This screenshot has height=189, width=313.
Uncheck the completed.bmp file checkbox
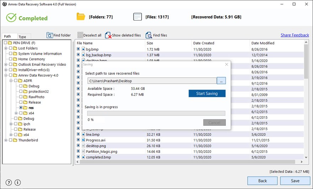[78, 157]
